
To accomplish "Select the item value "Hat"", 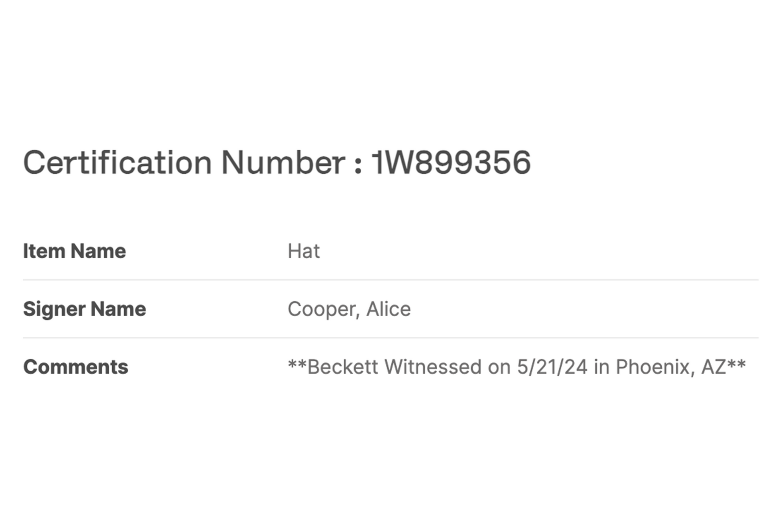I will (303, 251).
